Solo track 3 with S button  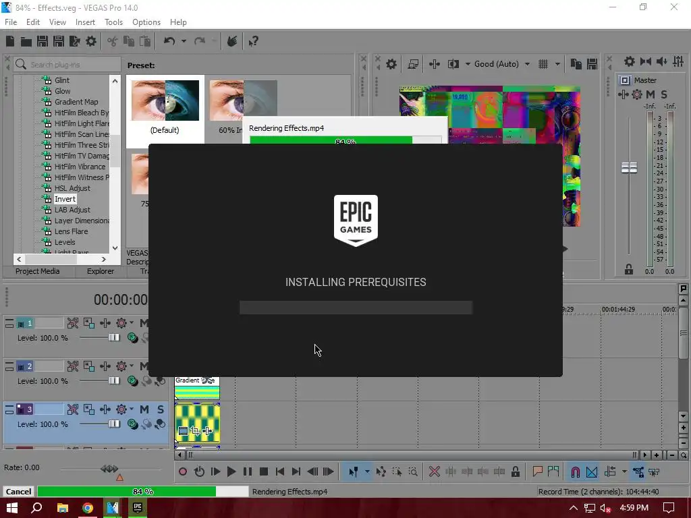click(161, 409)
